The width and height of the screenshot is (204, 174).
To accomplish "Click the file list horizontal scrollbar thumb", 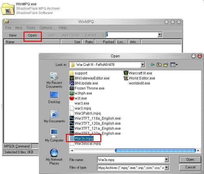I will point(155,150).
